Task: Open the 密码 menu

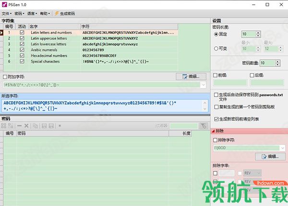Action: pos(19,13)
